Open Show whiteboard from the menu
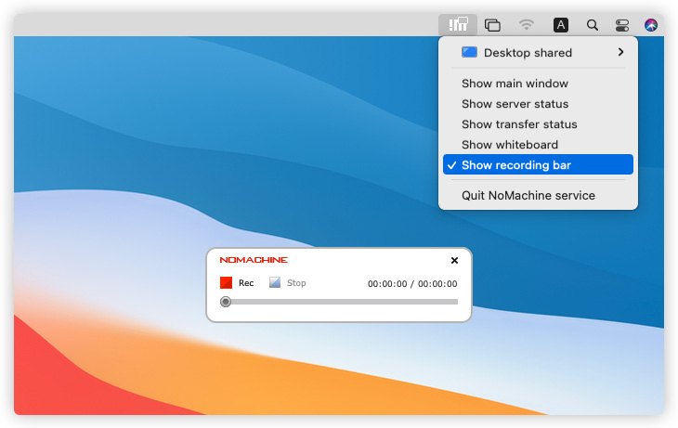 coord(510,145)
